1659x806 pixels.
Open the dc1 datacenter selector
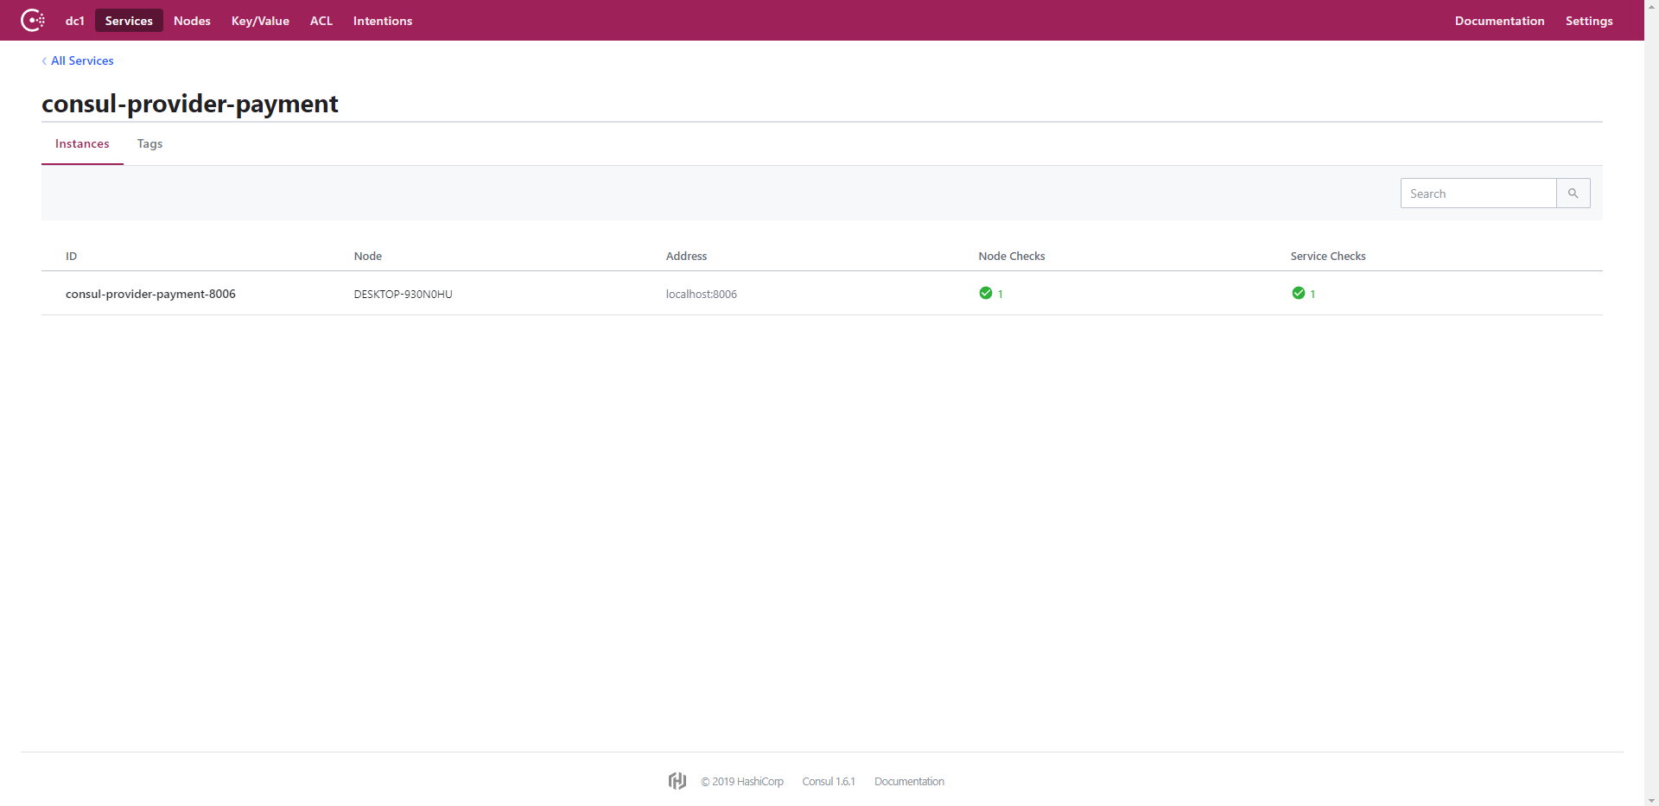pyautogui.click(x=75, y=21)
